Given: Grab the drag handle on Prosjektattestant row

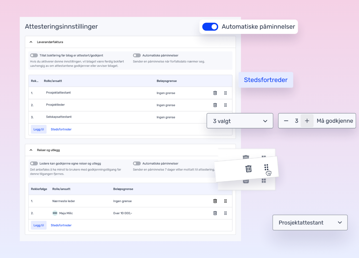Looking at the screenshot, I should (x=225, y=93).
